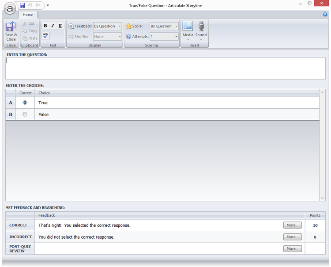The width and height of the screenshot is (331, 267).
Task: Open the Customize Quick Access Toolbar arrow
Action: pos(48,5)
